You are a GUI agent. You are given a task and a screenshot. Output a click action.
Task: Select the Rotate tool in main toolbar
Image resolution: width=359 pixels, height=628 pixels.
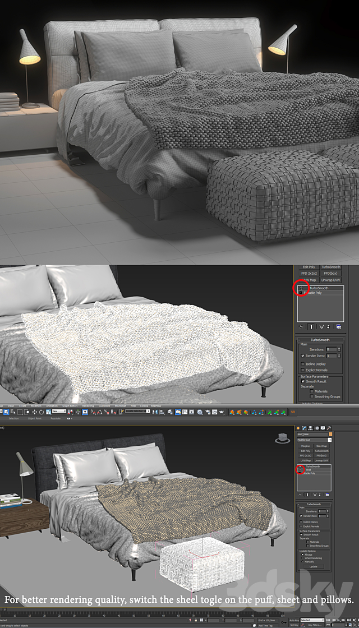pos(42,412)
